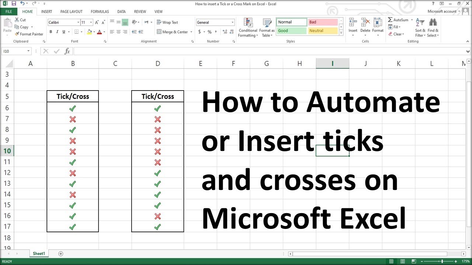Switch to PAGE LAYOUT tab
Image resolution: width=472 pixels, height=265 pixels.
pos(72,11)
